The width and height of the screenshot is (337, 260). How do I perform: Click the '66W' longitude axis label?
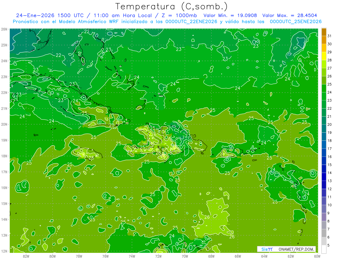(x=238, y=256)
